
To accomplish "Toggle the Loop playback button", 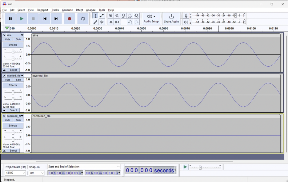I will [83, 18].
